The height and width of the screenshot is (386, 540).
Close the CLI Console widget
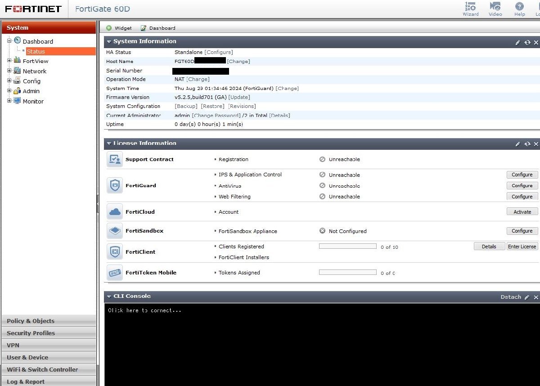point(536,297)
